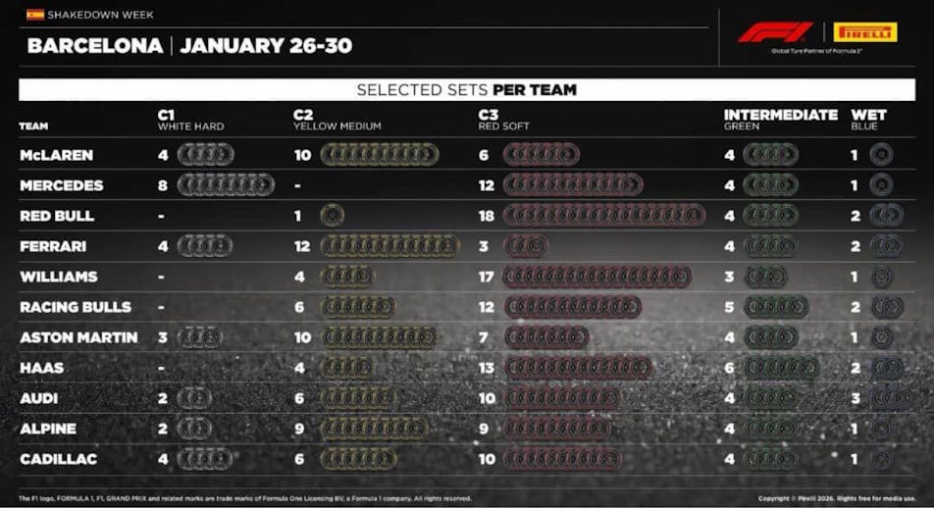Viewport: 934px width, 508px height.
Task: Click Red Bull's red soft tyre row
Action: click(603, 216)
